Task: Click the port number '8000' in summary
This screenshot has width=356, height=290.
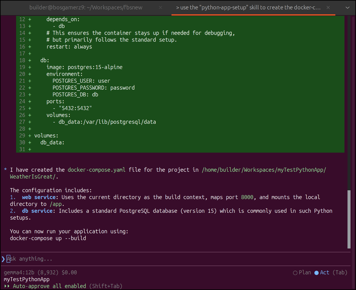Action: click(247, 197)
